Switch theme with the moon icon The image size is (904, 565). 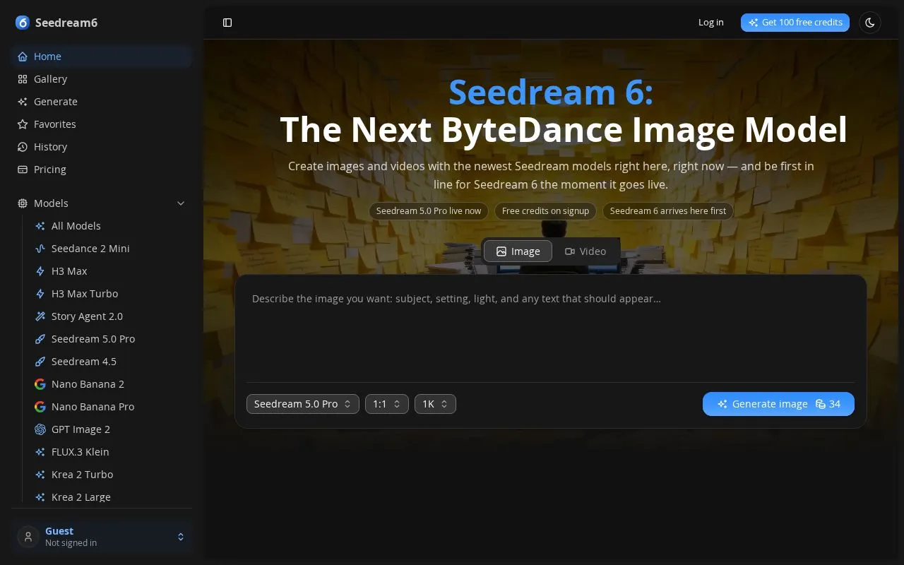870,23
